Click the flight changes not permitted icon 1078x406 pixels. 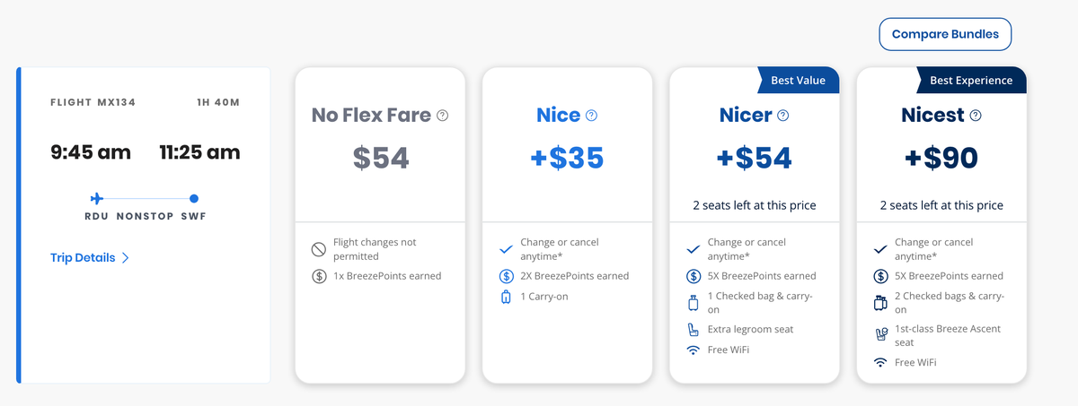[x=319, y=249]
